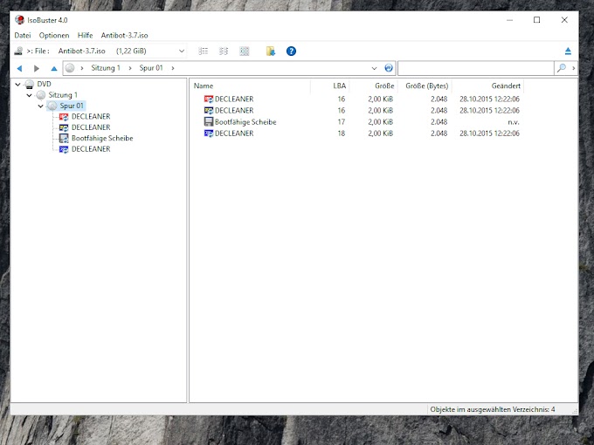Click the extract folder icon in toolbar
The image size is (594, 445).
click(x=271, y=51)
